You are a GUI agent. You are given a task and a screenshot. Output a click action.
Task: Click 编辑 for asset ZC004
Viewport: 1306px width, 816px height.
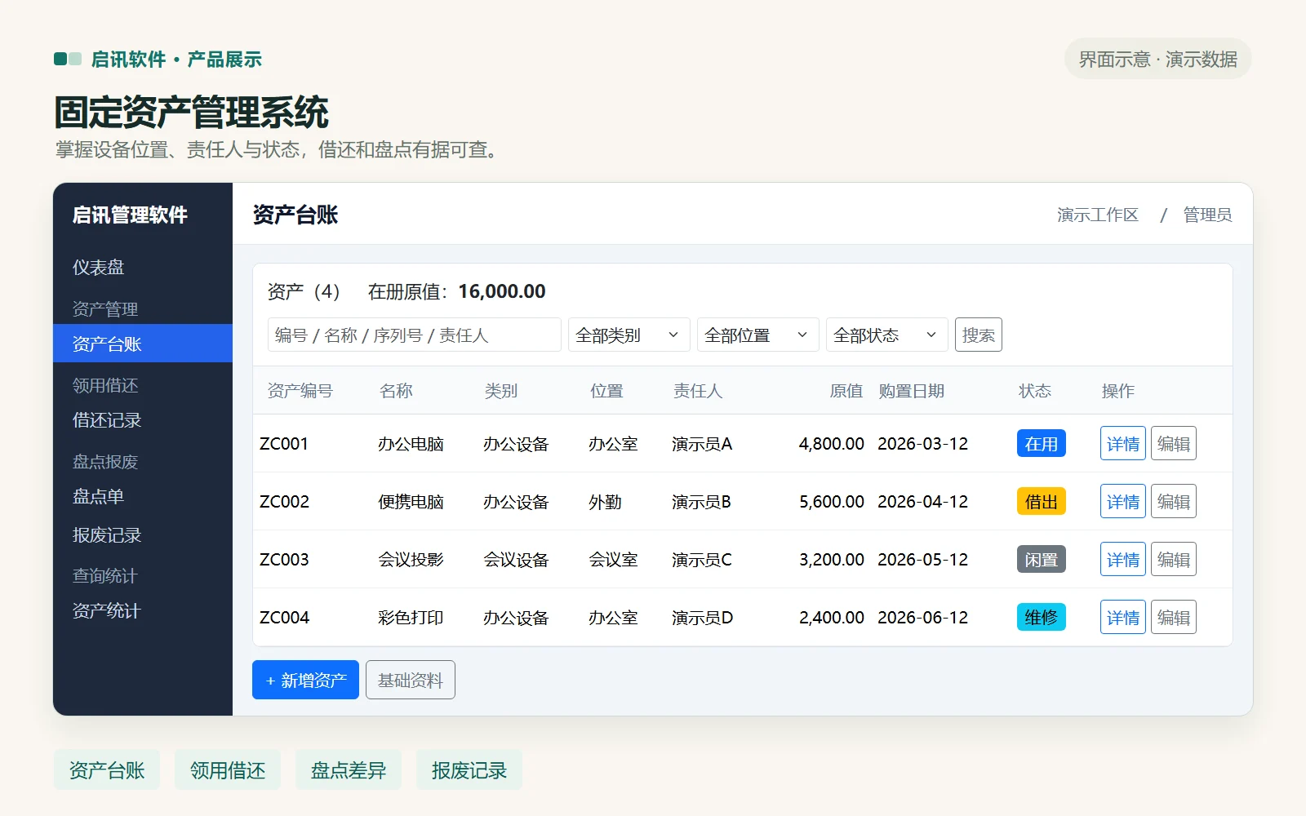pos(1174,617)
